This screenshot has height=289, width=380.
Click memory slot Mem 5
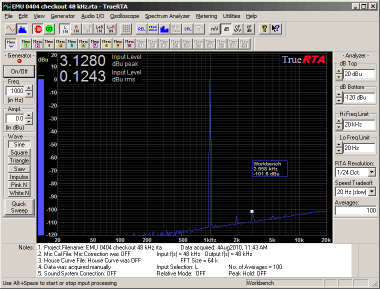point(72,43)
